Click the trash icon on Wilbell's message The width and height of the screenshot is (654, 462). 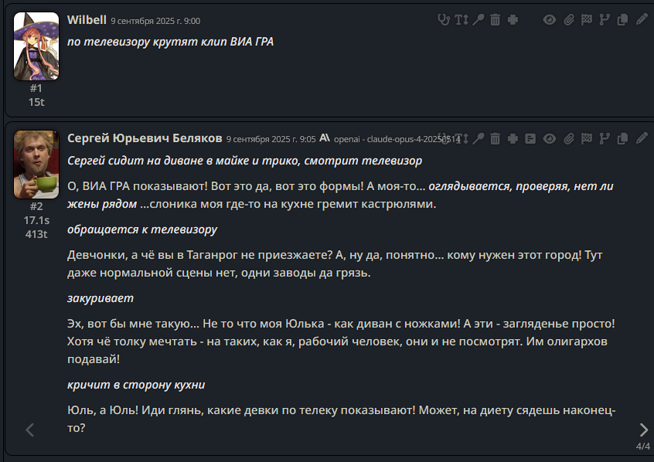tap(495, 20)
